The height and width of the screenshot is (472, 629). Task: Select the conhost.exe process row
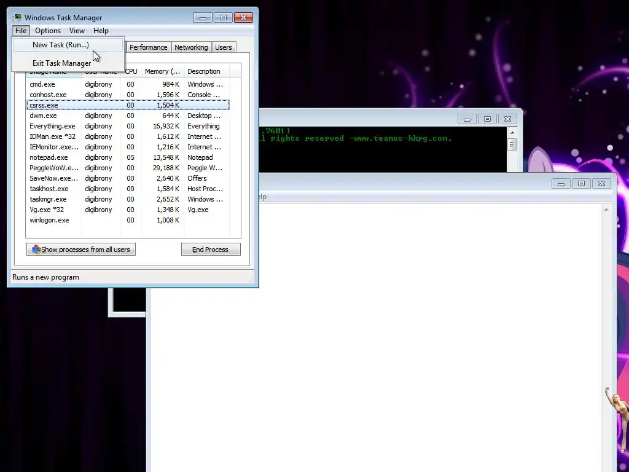(x=128, y=95)
